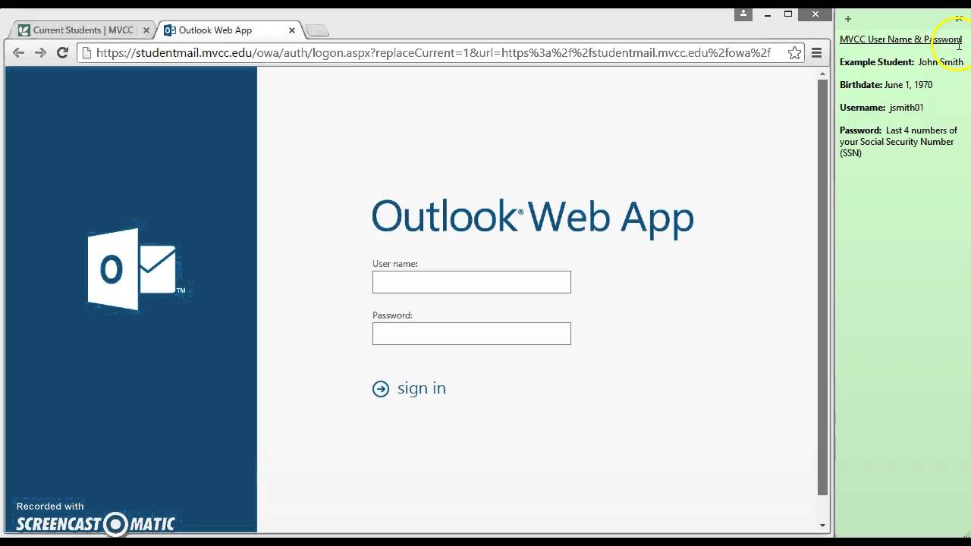Click the sign in arrow circle icon
This screenshot has height=546, width=971.
click(x=380, y=389)
